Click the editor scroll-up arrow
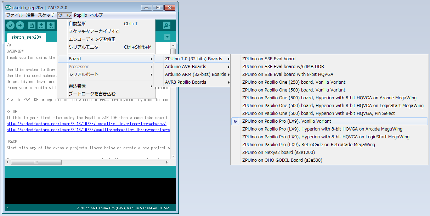 click(x=173, y=45)
